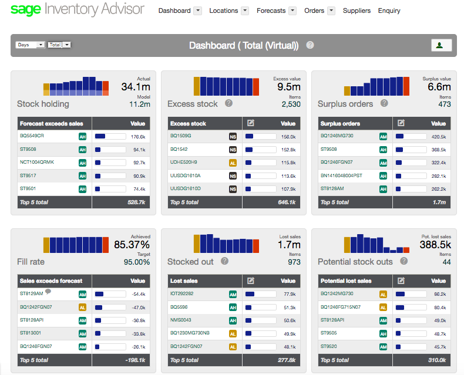The width and height of the screenshot is (464, 375).
Task: Click edit icon in Excess stock table header
Action: click(x=251, y=123)
